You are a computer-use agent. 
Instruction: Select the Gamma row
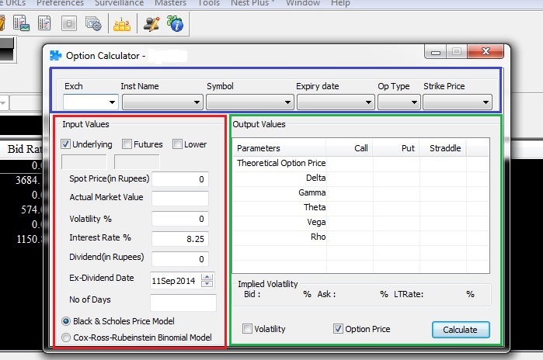[x=360, y=193]
